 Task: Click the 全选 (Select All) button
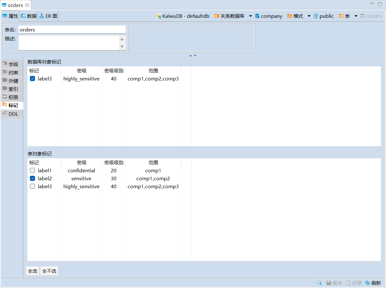pos(32,271)
